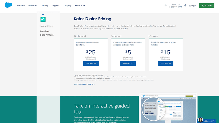Open the Company menu
This screenshot has height=123, width=219.
pos(67,5)
